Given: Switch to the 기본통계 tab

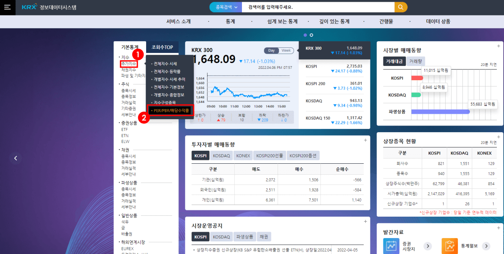Looking at the screenshot, I should pos(130,47).
